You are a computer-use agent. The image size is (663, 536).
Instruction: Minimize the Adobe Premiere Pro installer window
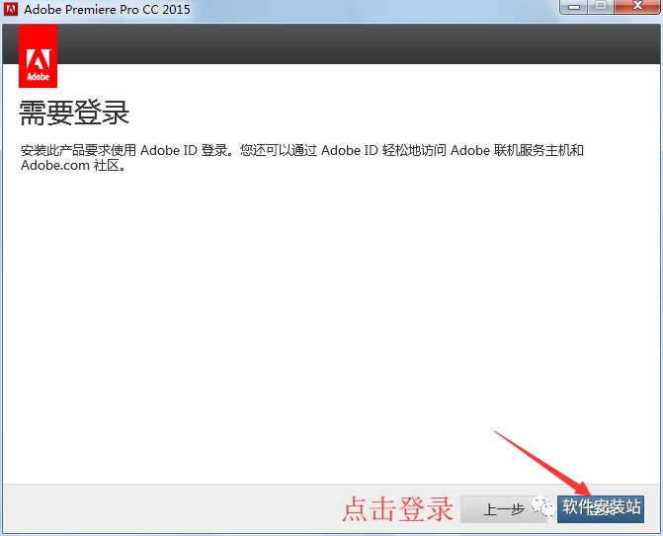coord(574,7)
